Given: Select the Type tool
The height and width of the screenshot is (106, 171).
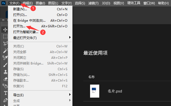Looking at the screenshot, I should (x=6, y=93).
